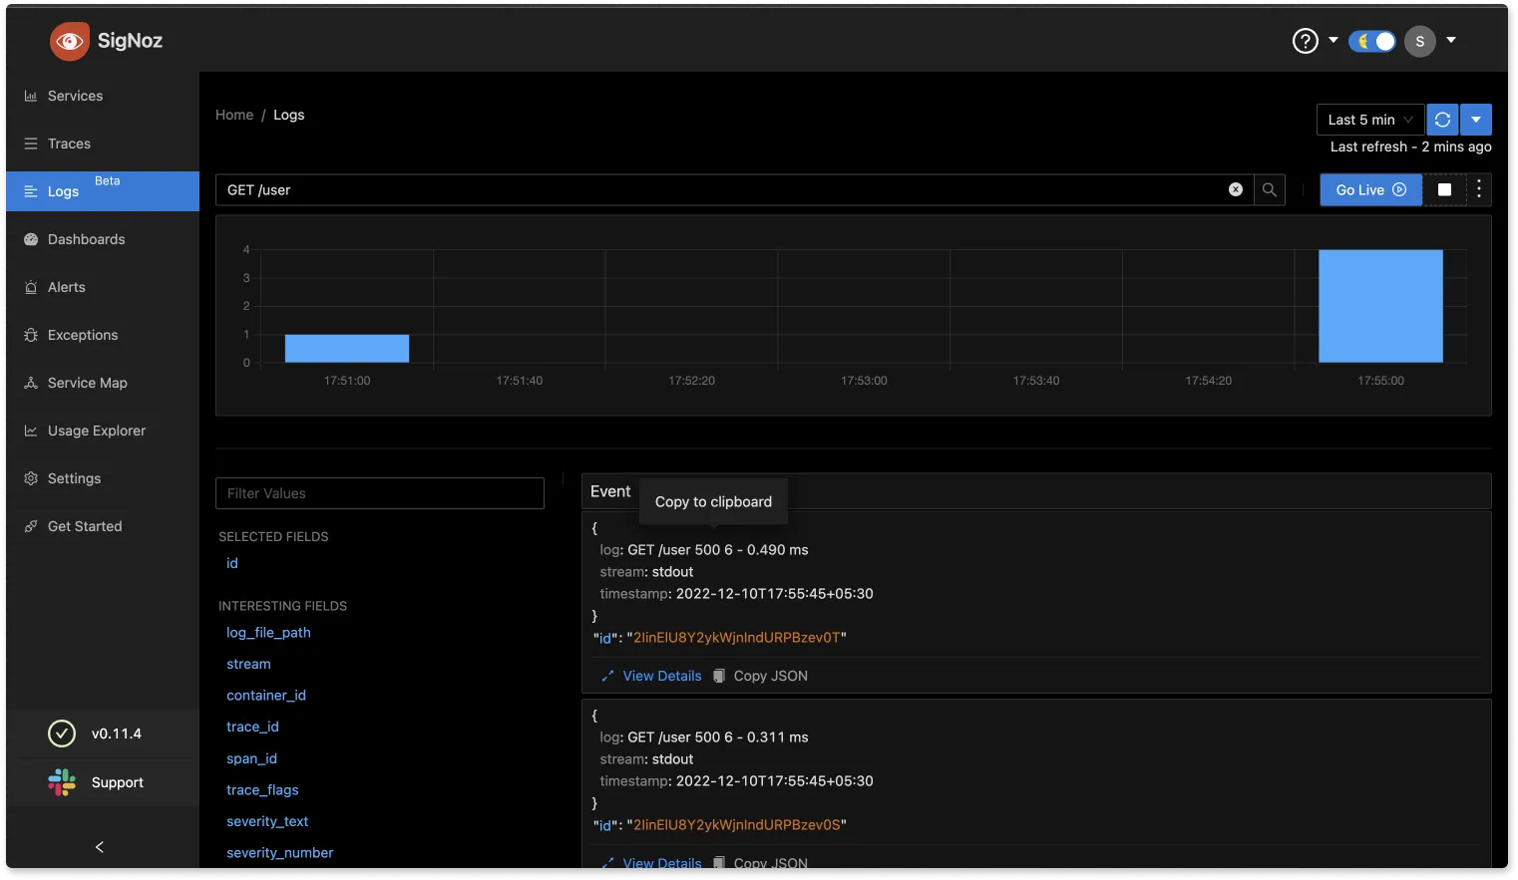Open Support via the Slack icon

coord(62,782)
